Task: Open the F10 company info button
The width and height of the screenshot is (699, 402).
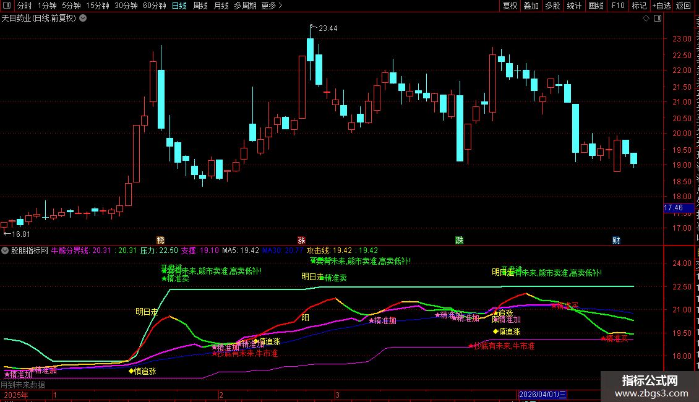Action: [x=618, y=6]
